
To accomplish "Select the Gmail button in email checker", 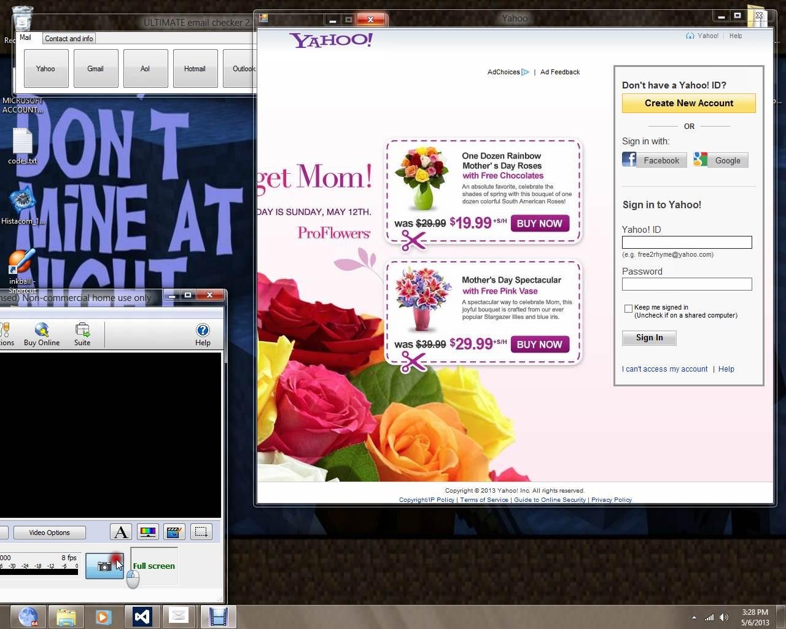I will pos(96,69).
